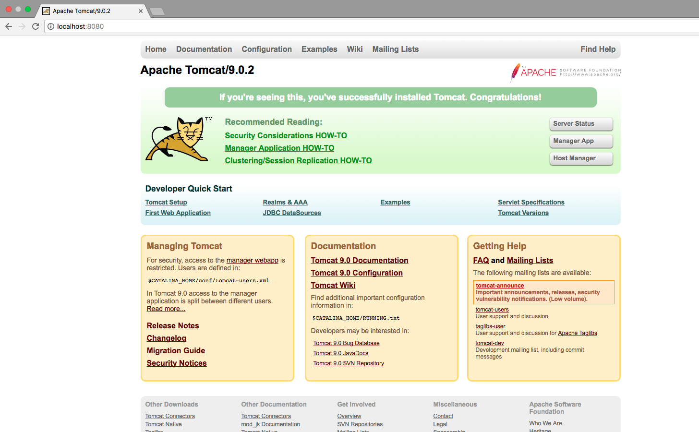Open the Realms & AAA link
The width and height of the screenshot is (699, 432).
285,203
